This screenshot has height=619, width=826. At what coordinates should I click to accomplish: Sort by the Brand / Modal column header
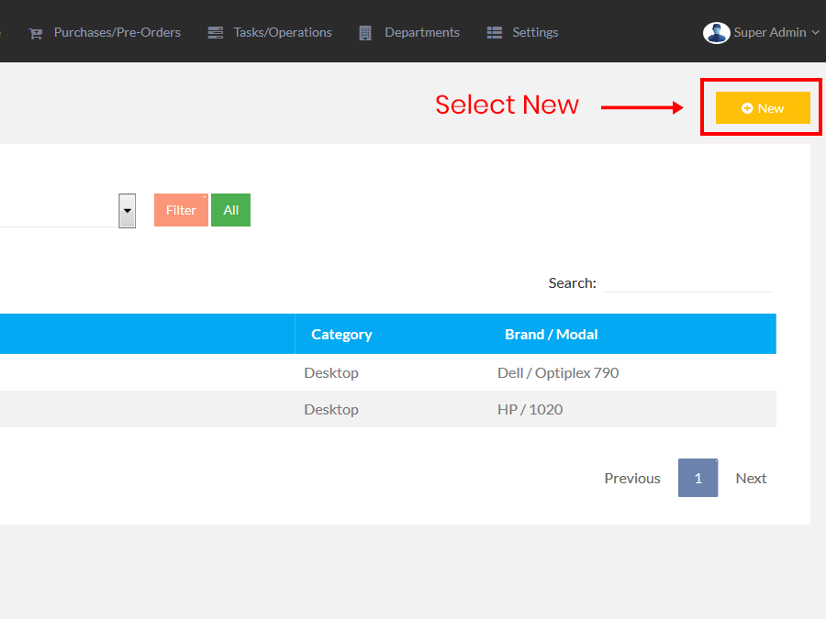pos(551,335)
